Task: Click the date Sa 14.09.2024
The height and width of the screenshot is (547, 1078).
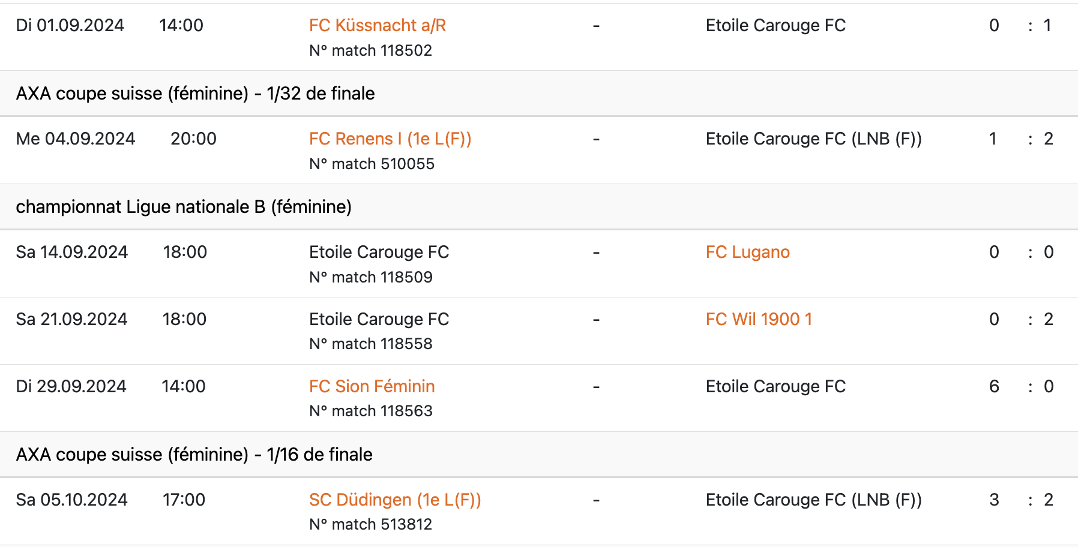Action: [71, 252]
